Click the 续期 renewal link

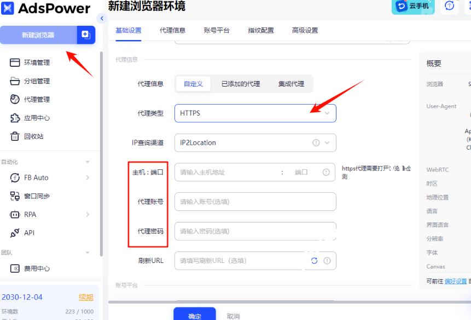coord(86,297)
